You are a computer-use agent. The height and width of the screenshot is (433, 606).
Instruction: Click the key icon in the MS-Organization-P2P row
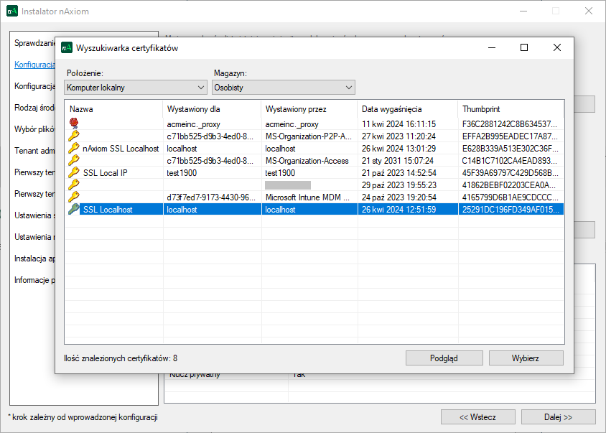(74, 136)
